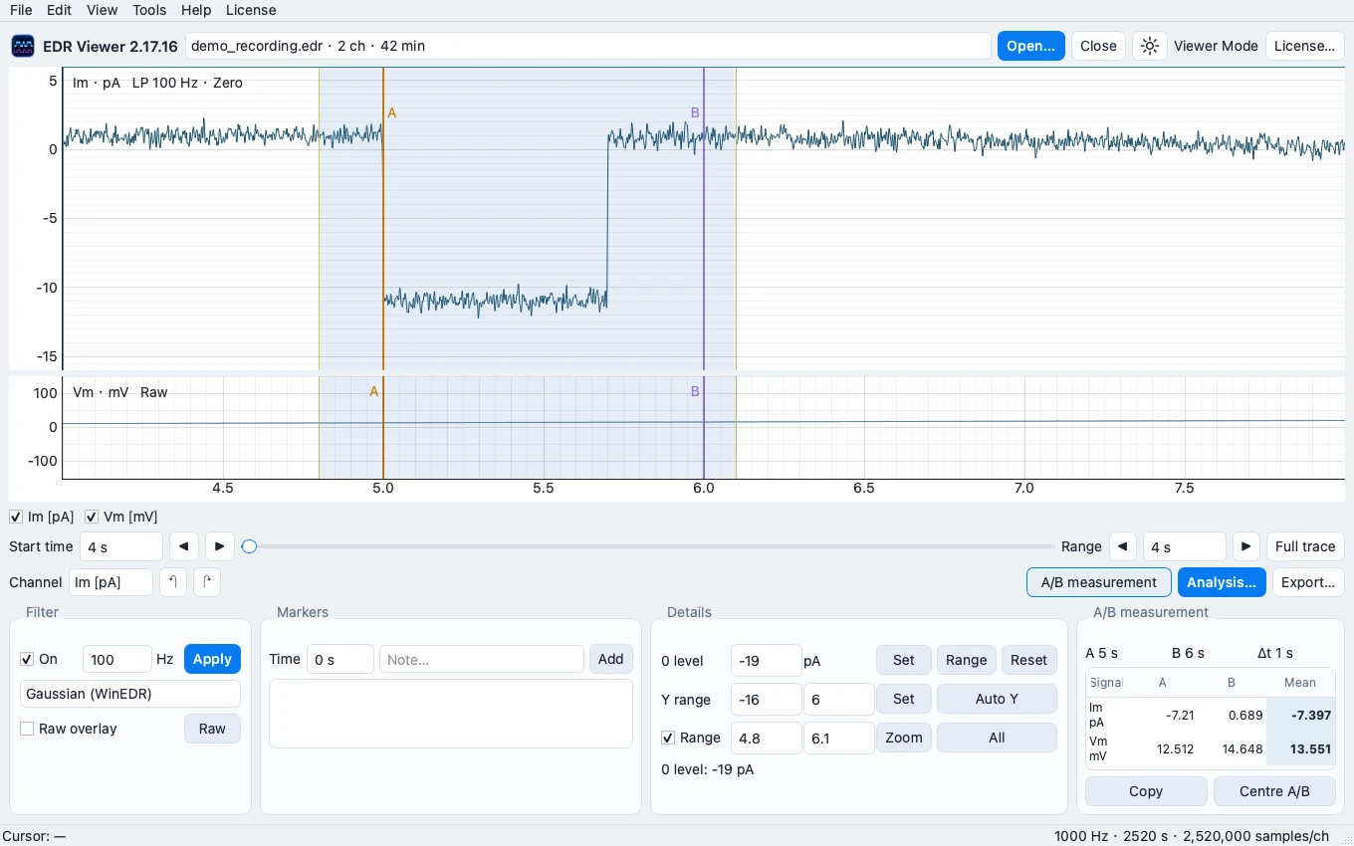Toggle the Im [pA] channel checkbox

tap(16, 517)
